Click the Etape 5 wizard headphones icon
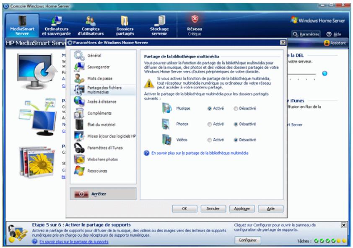 point(18,234)
